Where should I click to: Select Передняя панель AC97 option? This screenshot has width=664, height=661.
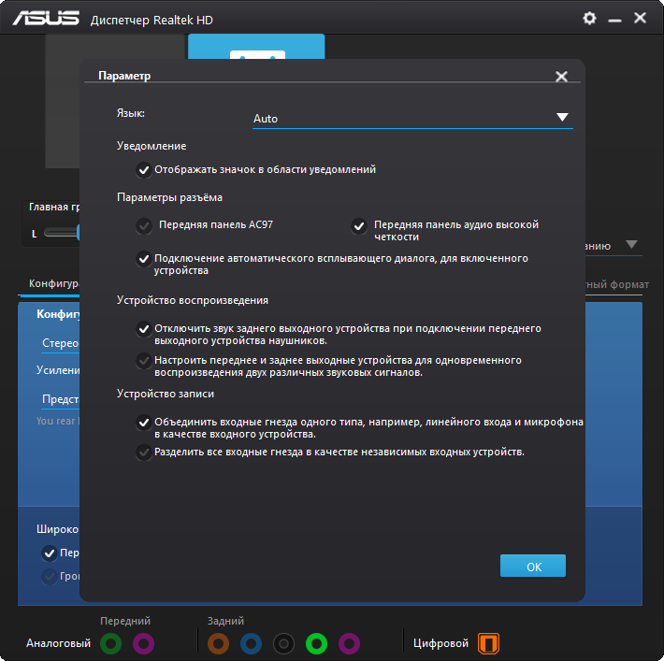click(144, 225)
